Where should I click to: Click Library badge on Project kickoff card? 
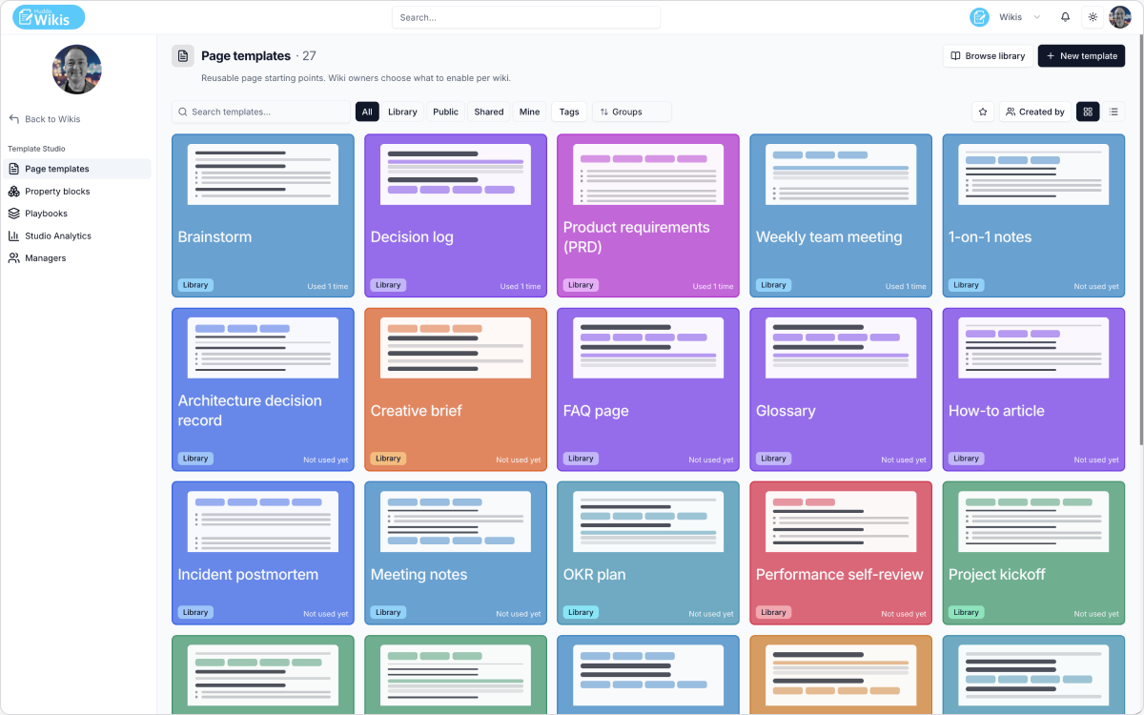click(x=966, y=613)
